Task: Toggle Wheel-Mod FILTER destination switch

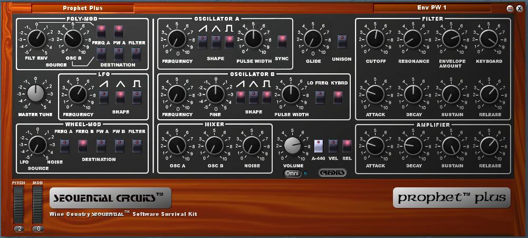Action: 137,146
